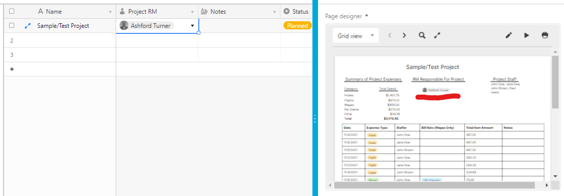Click the Ashford Turner chip in preview page
Viewport: 564px width, 196px height.
tap(436, 90)
